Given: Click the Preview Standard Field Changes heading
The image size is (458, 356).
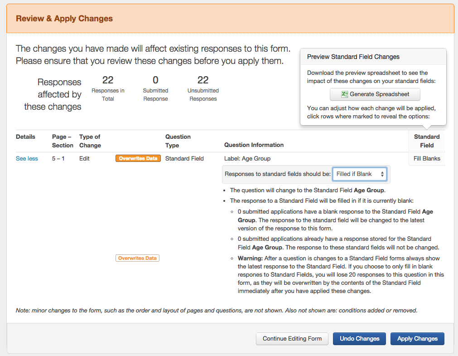Looking at the screenshot, I should click(353, 57).
